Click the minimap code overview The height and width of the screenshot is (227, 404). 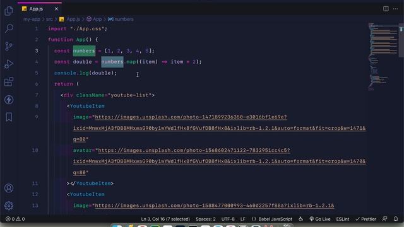[x=383, y=57]
